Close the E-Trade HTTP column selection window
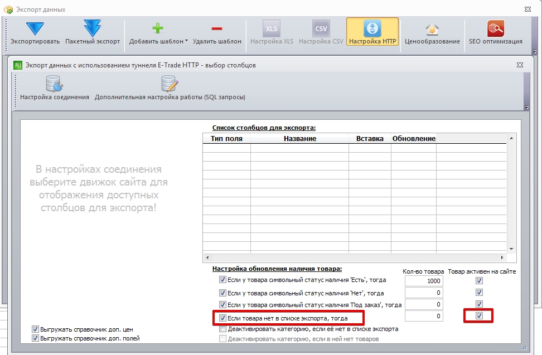Viewport: 542px width, 355px height. coord(520,65)
